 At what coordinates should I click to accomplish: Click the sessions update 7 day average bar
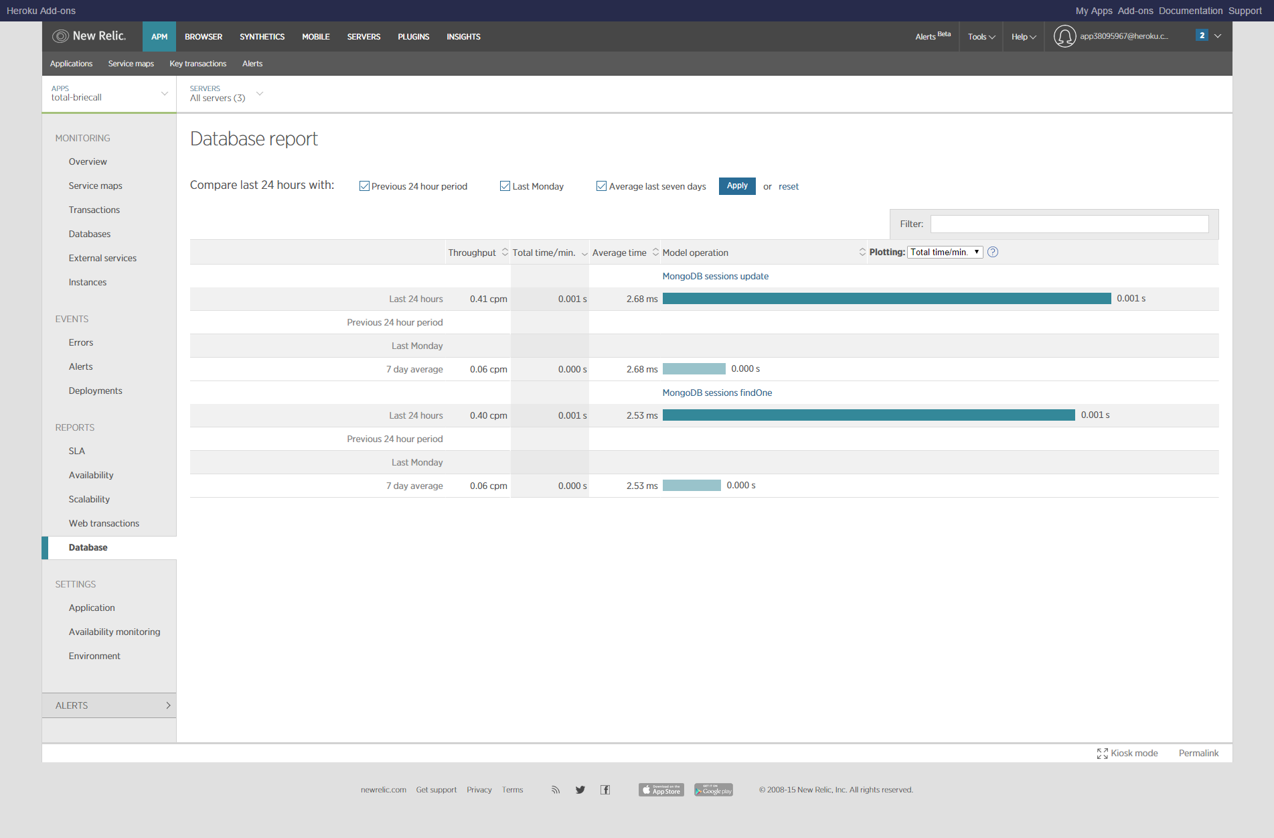point(694,368)
